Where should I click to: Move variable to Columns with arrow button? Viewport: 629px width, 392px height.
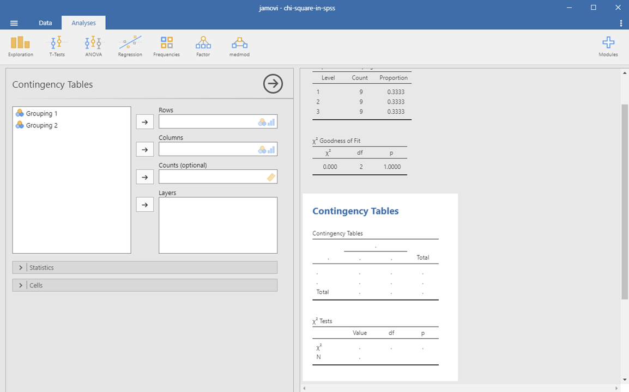tap(144, 150)
